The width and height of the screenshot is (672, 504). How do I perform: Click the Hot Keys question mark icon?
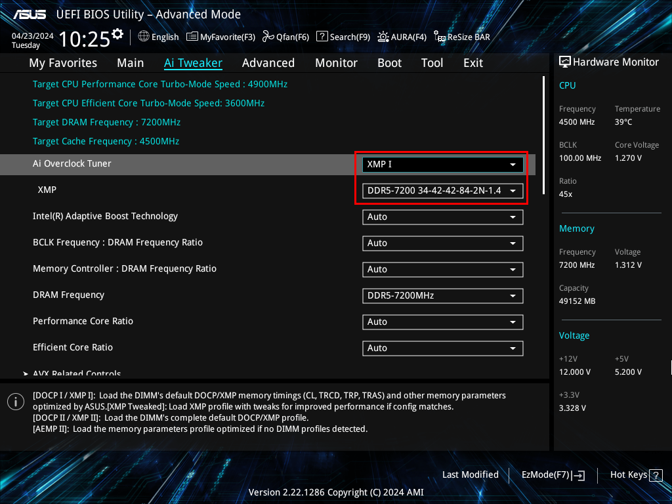tap(656, 475)
